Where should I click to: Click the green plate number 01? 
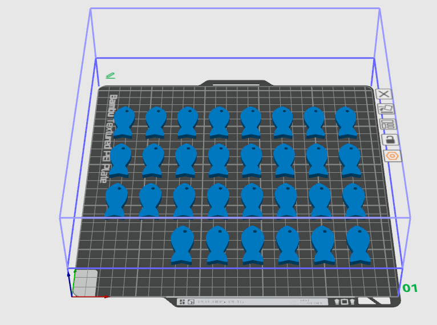tap(410, 289)
